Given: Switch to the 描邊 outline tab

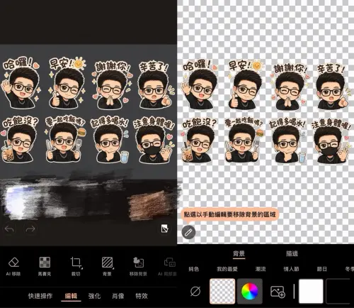Looking at the screenshot, I should [292, 253].
